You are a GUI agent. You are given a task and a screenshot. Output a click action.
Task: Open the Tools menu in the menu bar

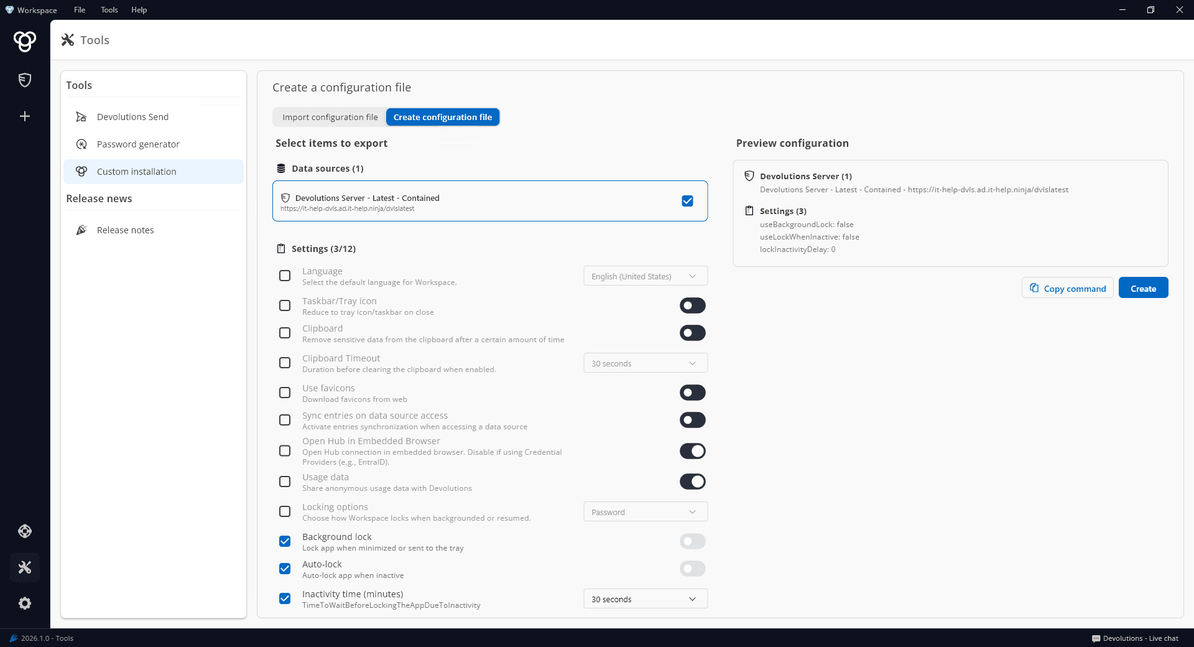109,9
